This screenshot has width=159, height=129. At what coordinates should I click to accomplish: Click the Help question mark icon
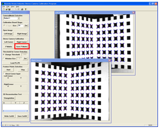(25, 9)
